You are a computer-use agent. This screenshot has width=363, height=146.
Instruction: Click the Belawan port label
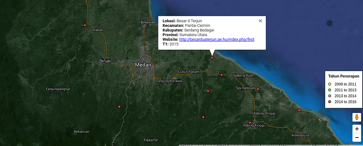tap(148, 22)
